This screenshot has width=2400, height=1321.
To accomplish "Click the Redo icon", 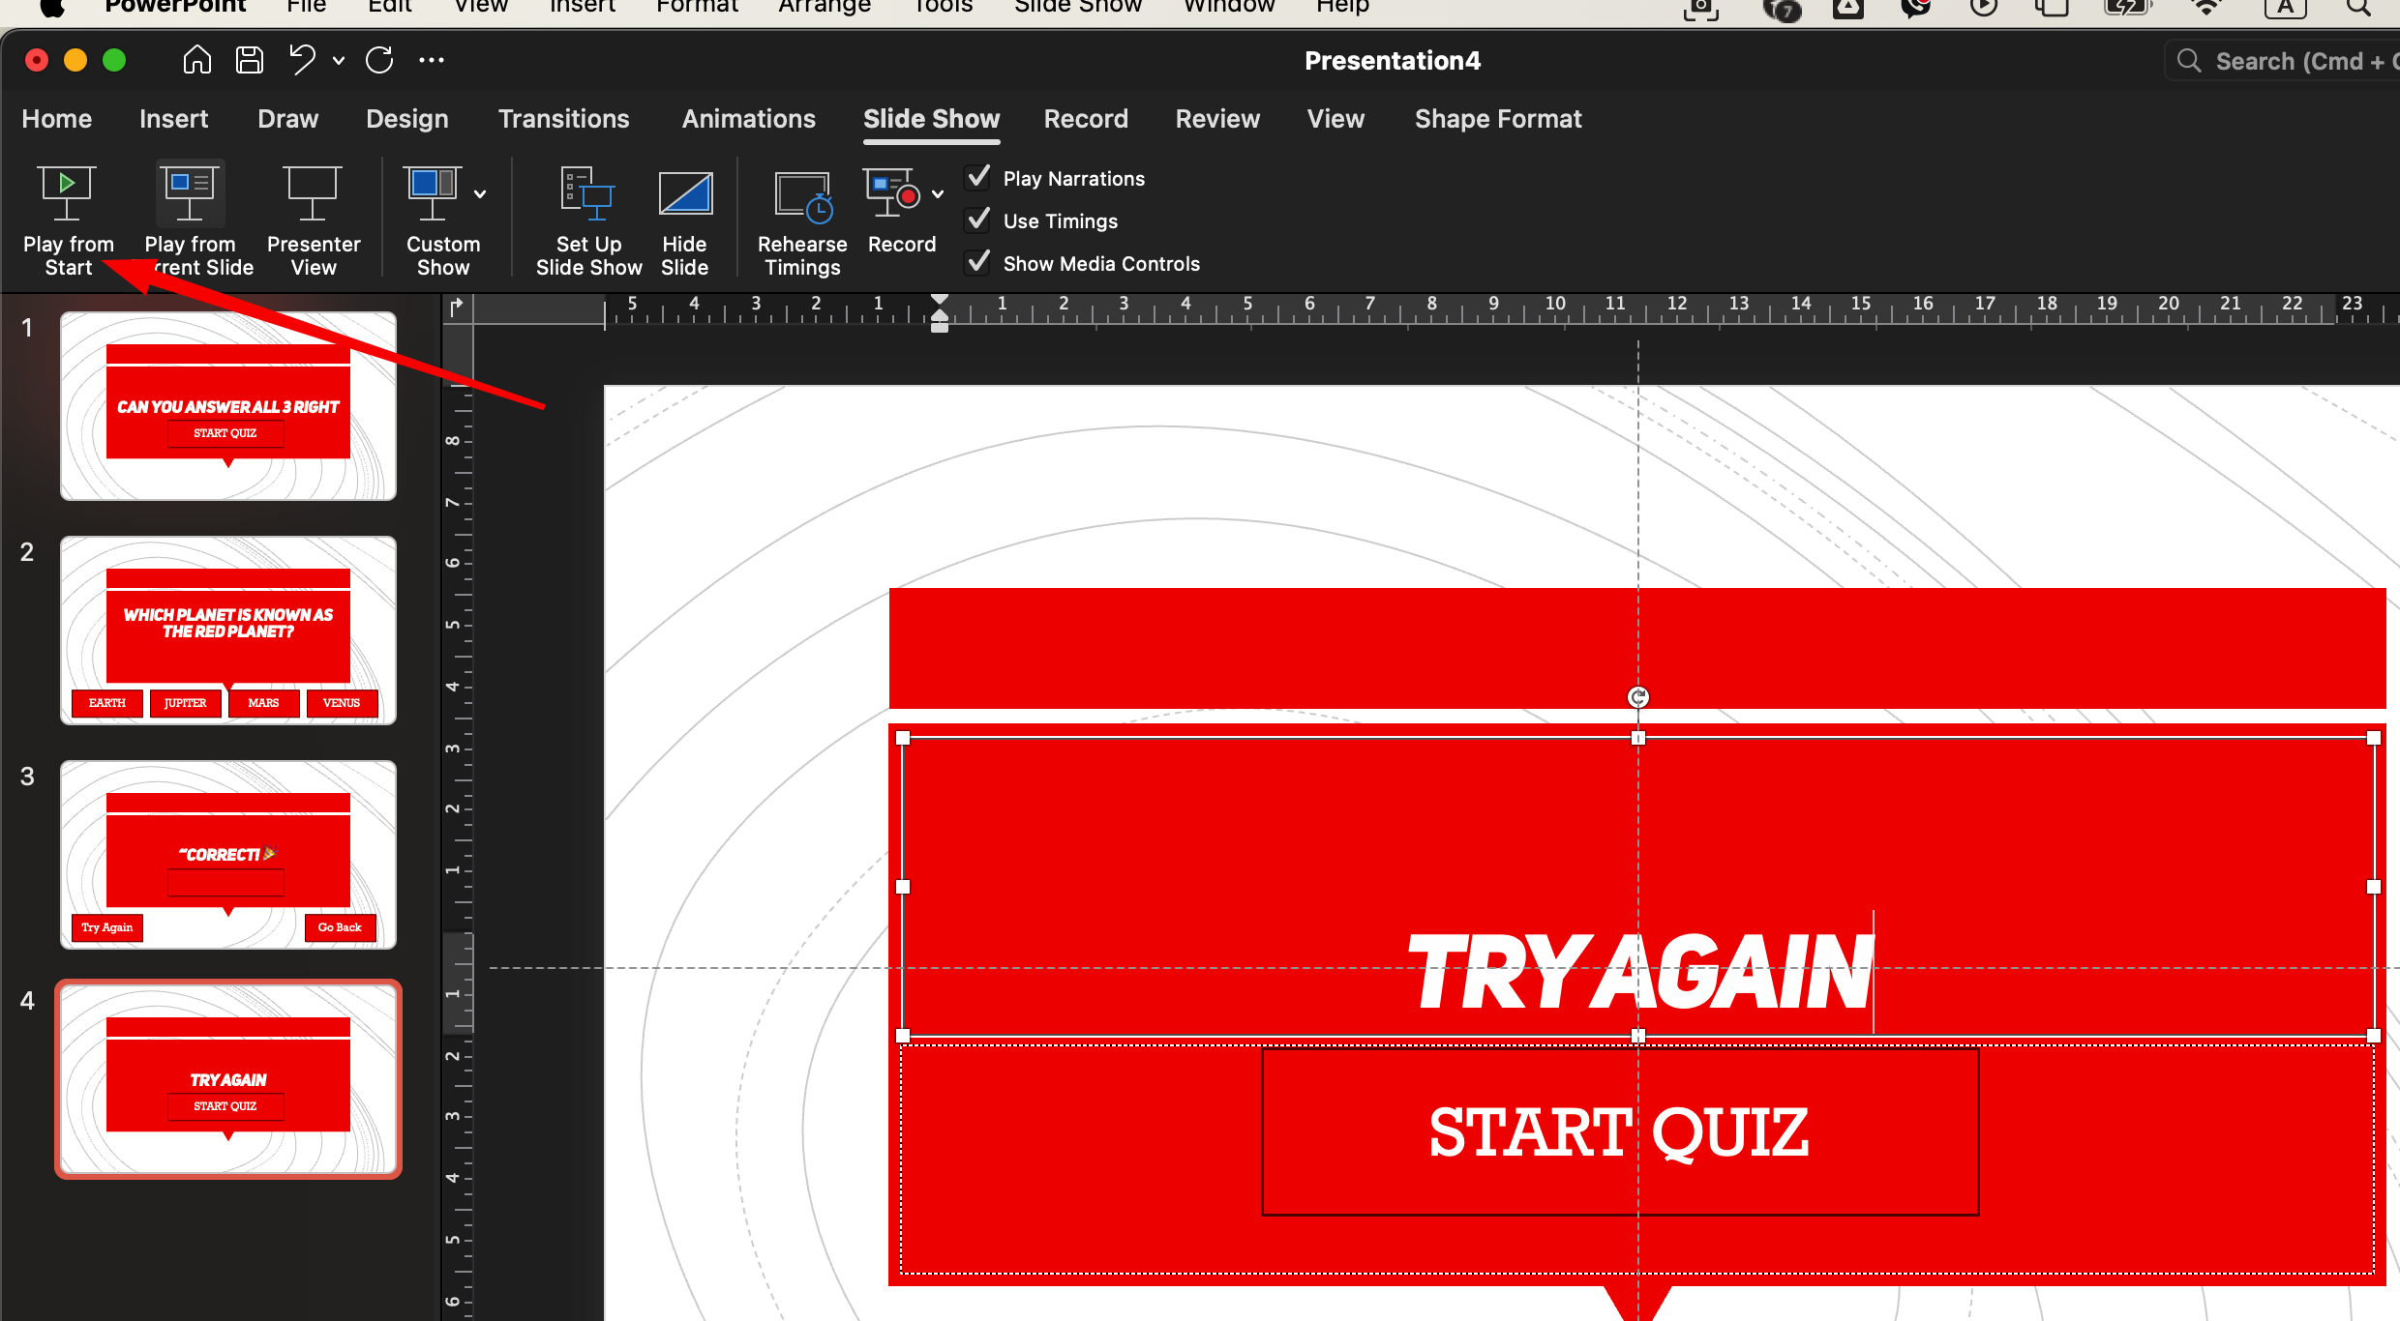I will (379, 60).
